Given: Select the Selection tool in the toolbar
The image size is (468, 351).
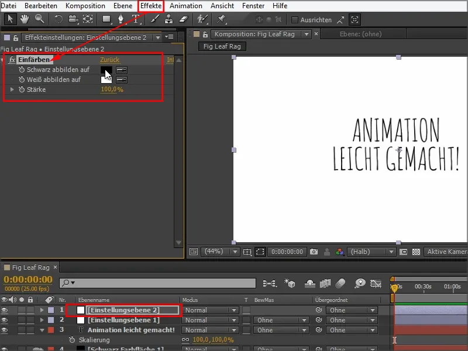Looking at the screenshot, I should 10,19.
